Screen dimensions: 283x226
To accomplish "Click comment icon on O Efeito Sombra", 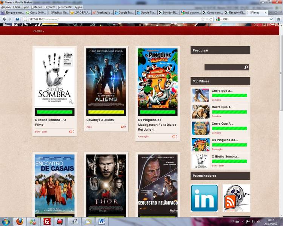I will pyautogui.click(x=71, y=131).
